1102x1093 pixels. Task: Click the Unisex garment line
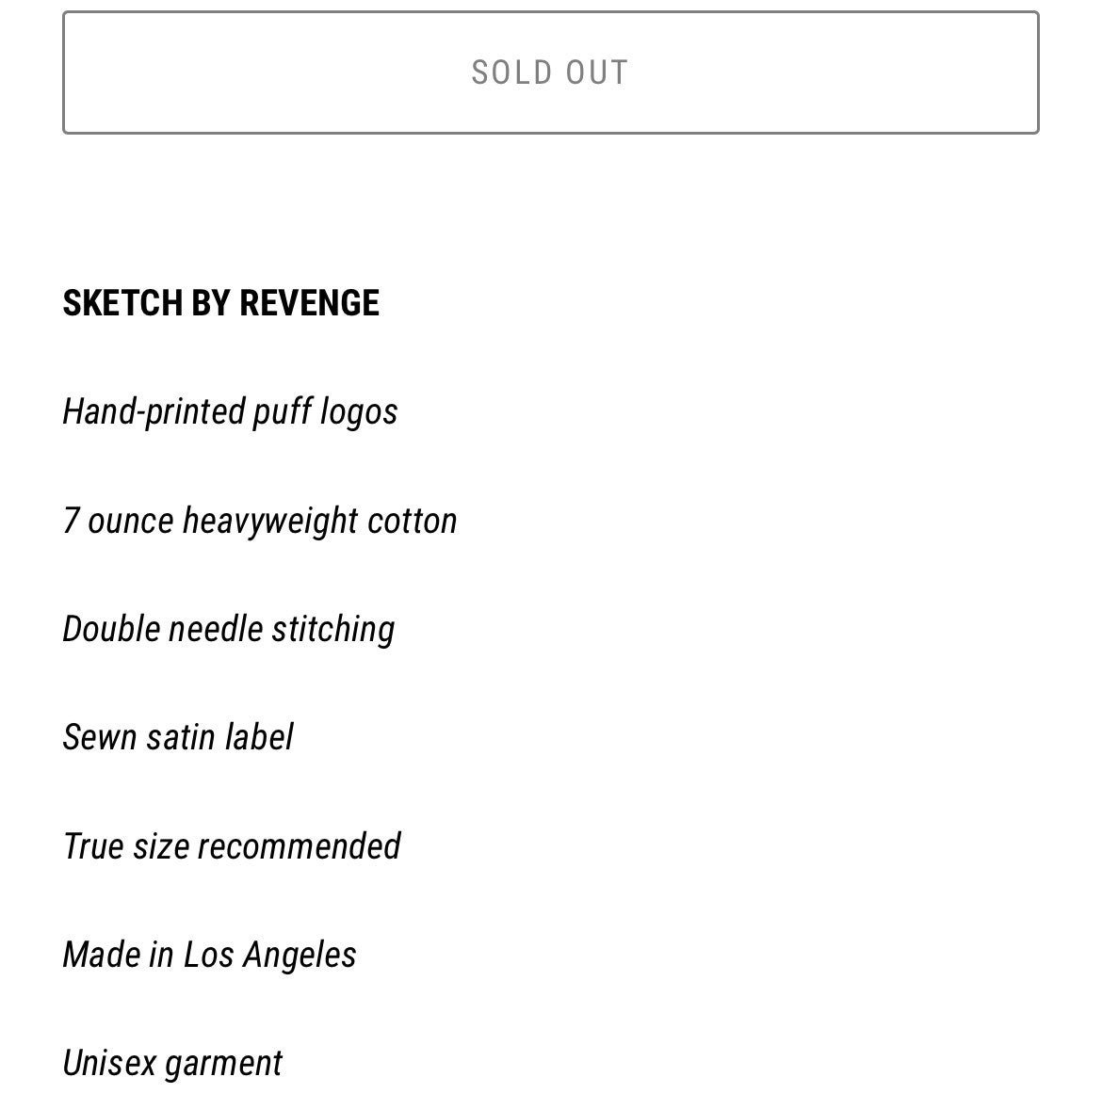[x=172, y=1064]
